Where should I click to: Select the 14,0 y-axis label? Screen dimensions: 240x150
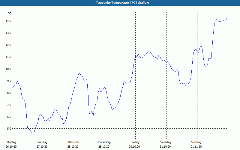pos(8,21)
